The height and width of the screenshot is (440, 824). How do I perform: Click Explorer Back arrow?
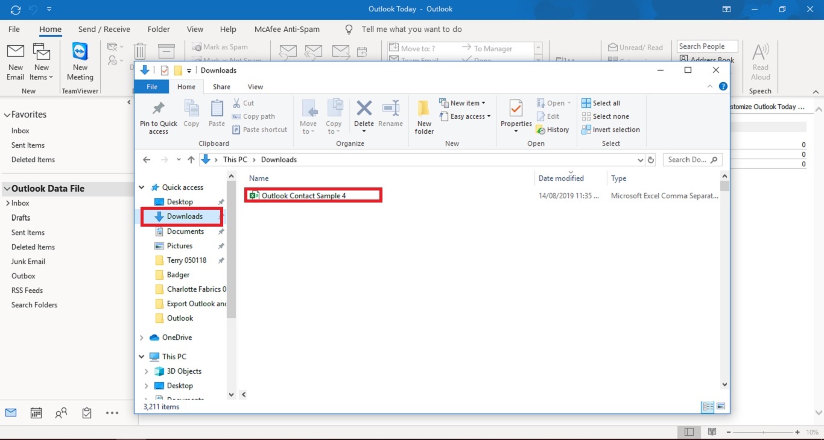147,160
